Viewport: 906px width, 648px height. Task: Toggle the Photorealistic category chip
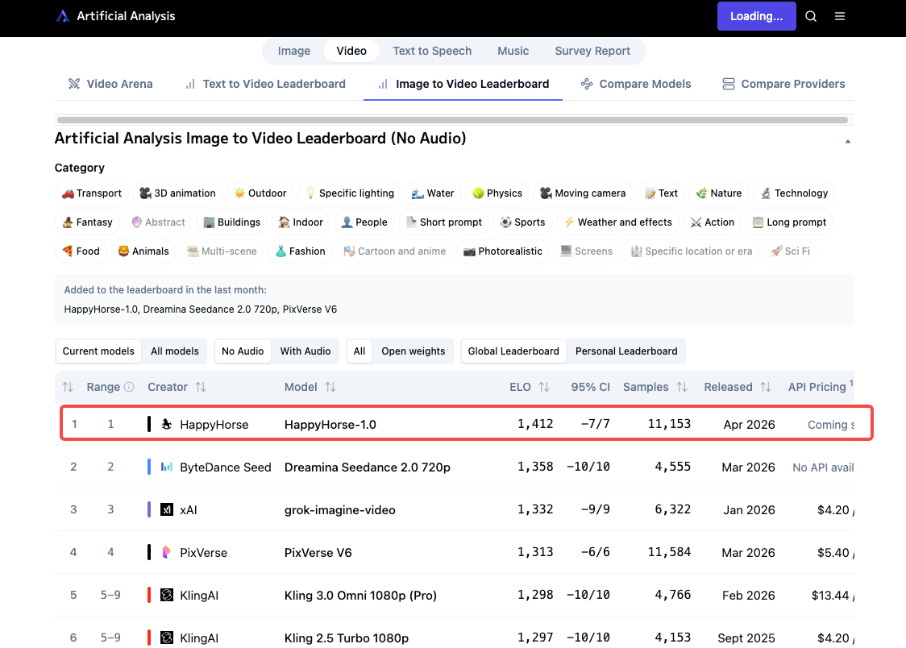tap(503, 251)
